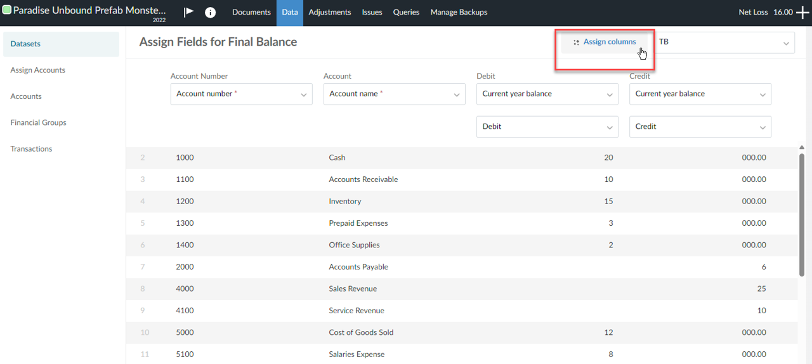Viewport: 812px width, 364px height.
Task: Open Debit column Current year balance dropdown
Action: pyautogui.click(x=547, y=94)
